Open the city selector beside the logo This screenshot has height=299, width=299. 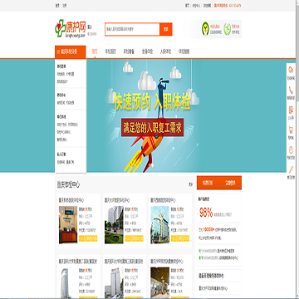pyautogui.click(x=90, y=27)
